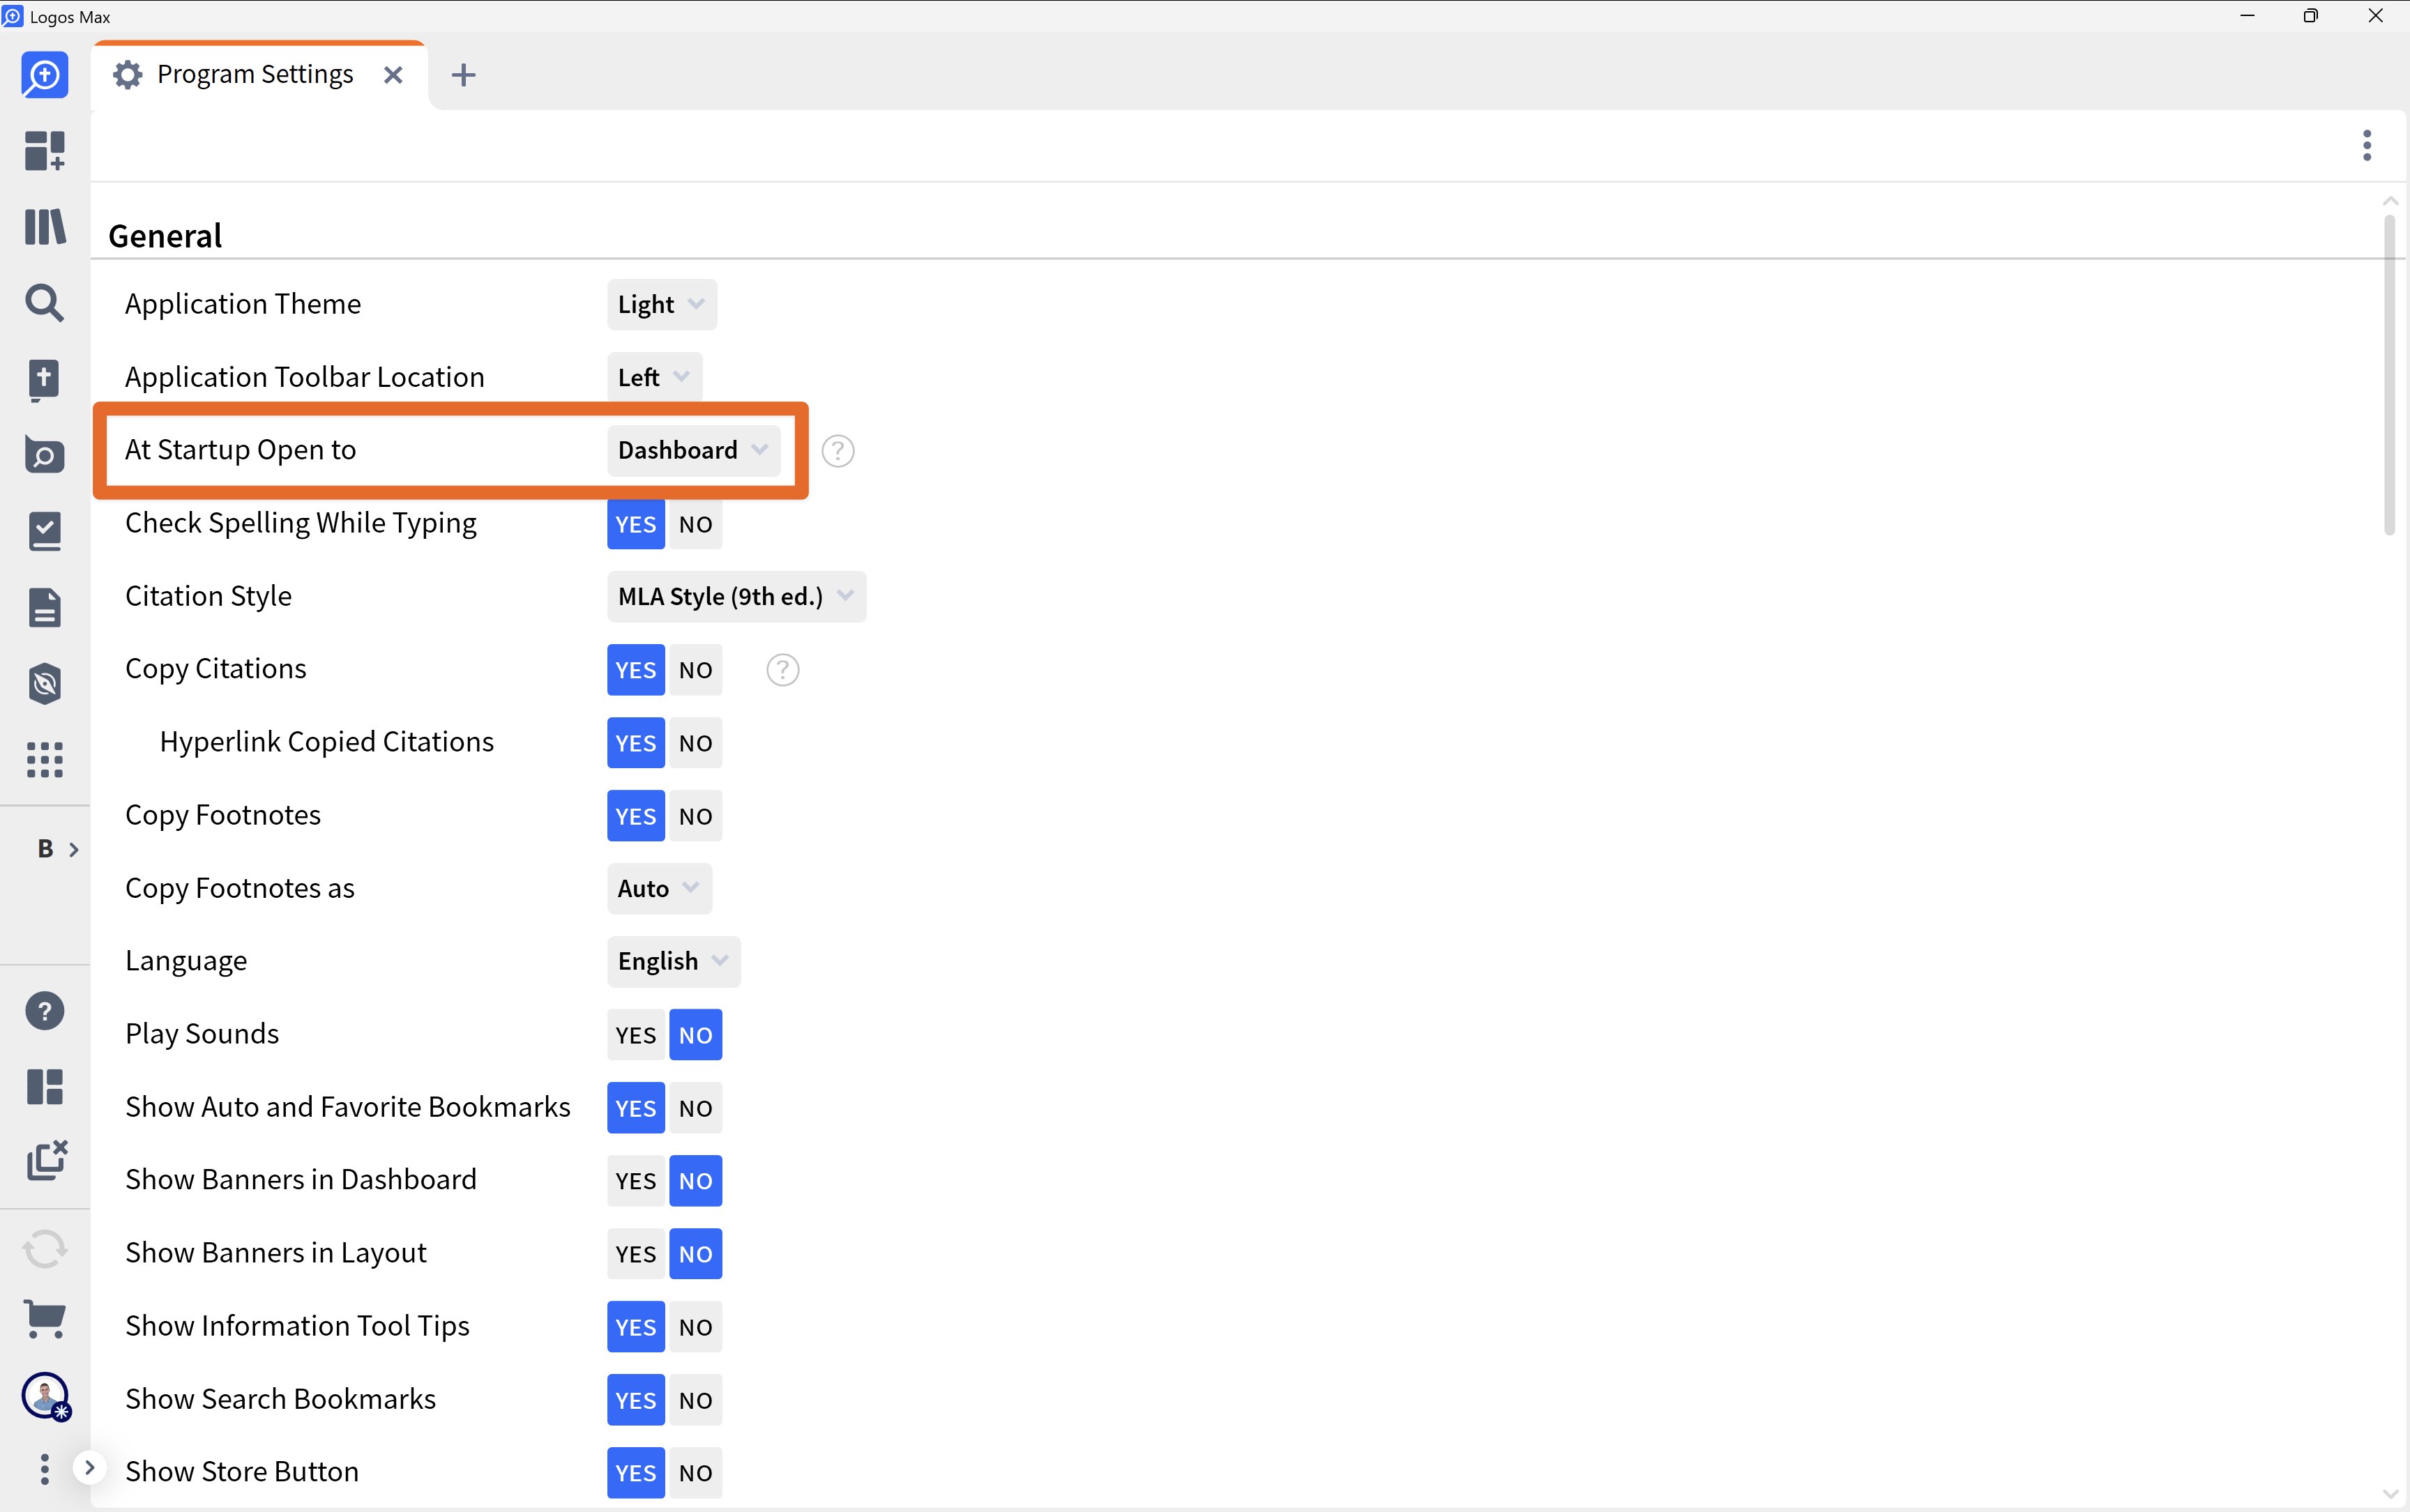Click the Hyperlink Copied Citations label

(x=326, y=742)
